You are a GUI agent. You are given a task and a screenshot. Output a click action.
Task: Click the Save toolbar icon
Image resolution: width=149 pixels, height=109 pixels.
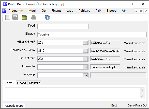click(15, 17)
